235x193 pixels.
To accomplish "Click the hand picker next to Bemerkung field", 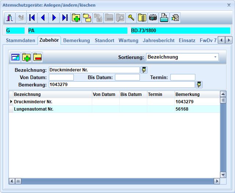I will (199, 85).
